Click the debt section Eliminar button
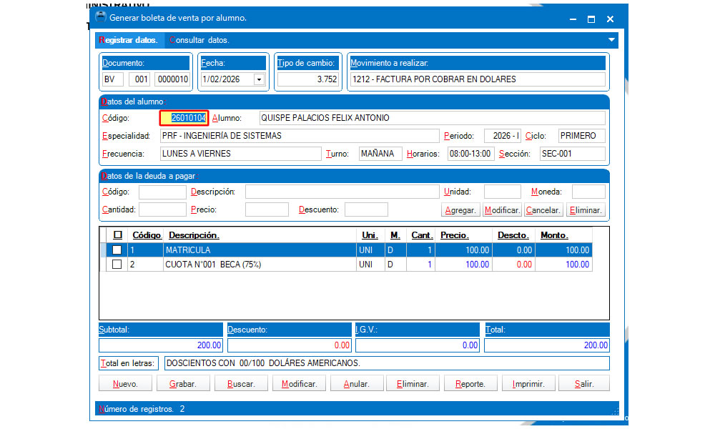 (x=586, y=210)
